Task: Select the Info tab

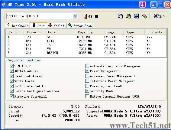Action: pos(38,25)
